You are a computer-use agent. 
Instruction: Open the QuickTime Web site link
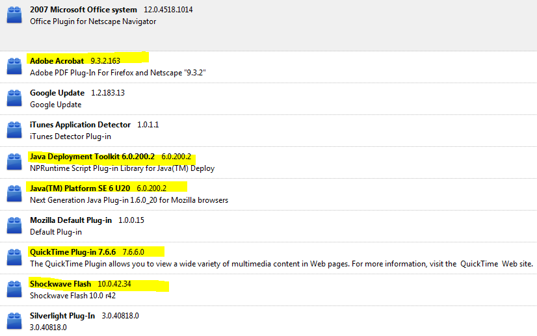pyautogui.click(x=497, y=264)
